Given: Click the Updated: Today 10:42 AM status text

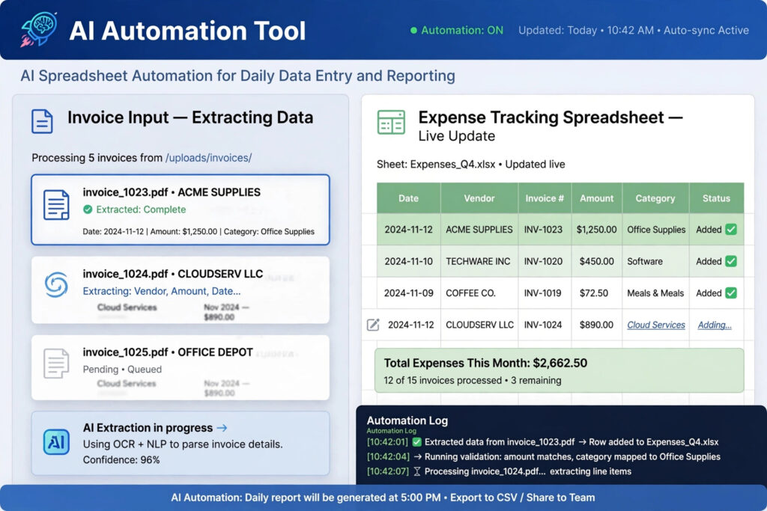Looking at the screenshot, I should click(586, 30).
